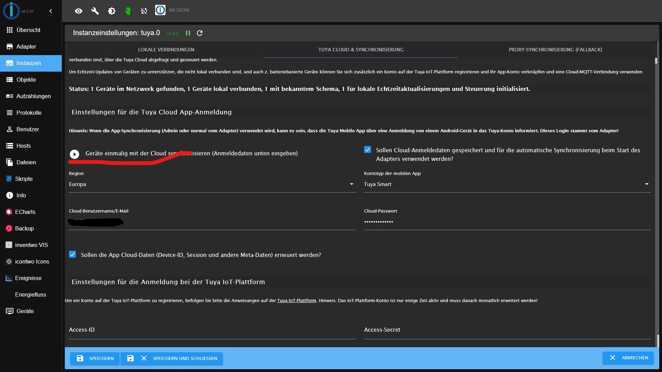Open Objekte section in sidebar
662x372 pixels.
click(26, 80)
